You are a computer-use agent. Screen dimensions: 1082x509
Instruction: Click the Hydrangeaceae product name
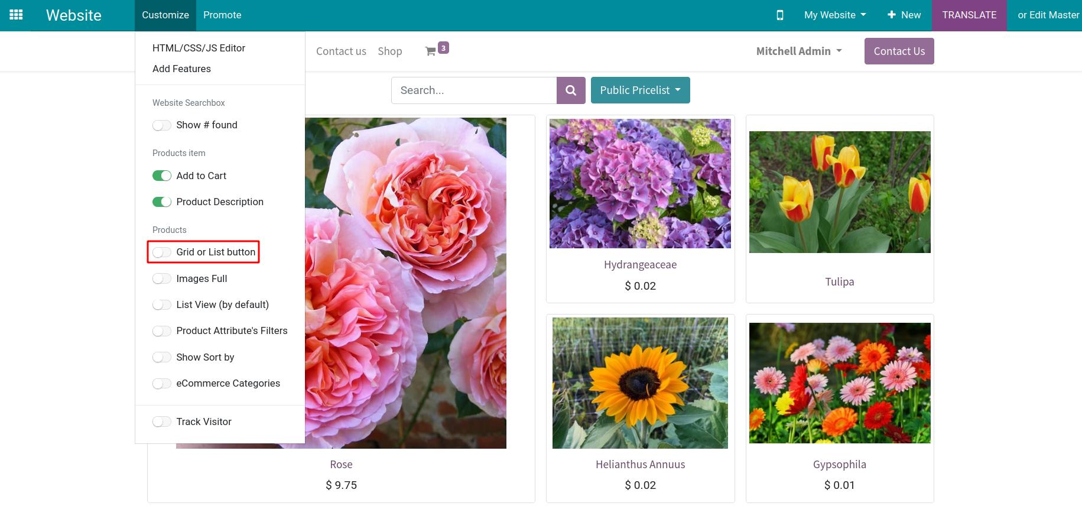coord(640,265)
